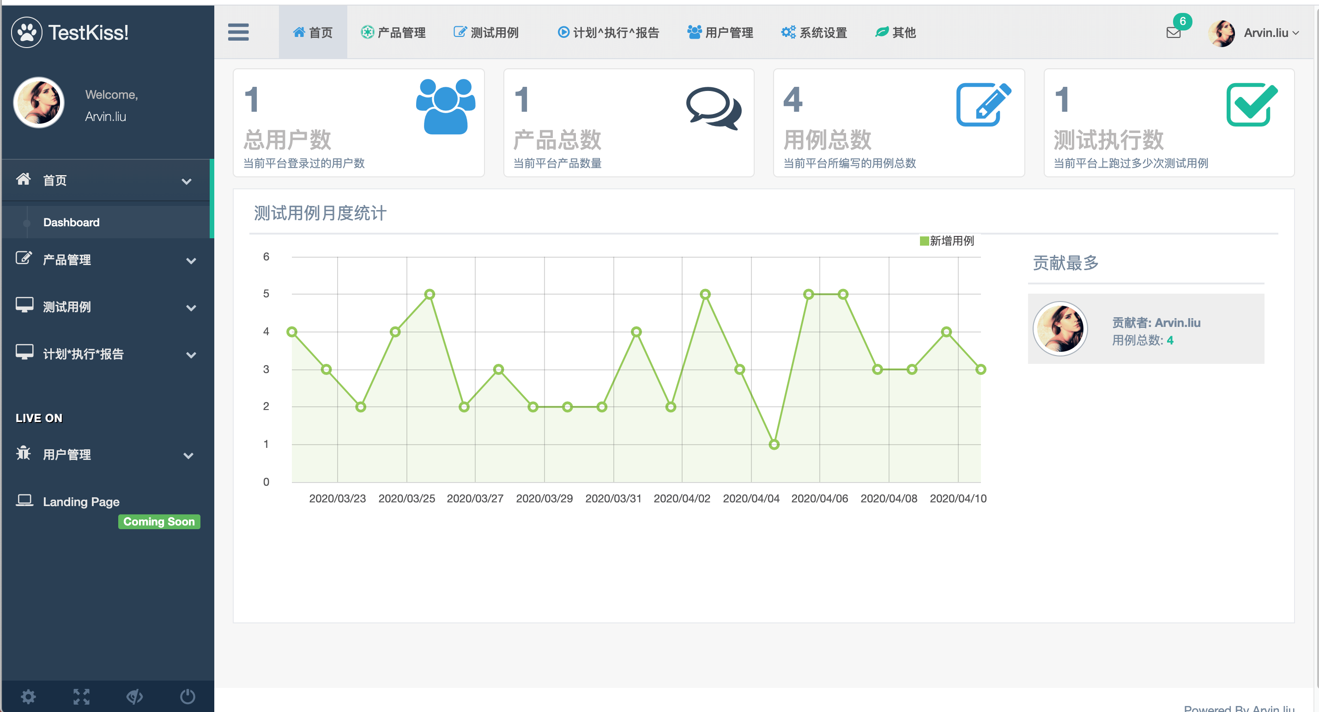1319x712 pixels.
Task: Open 计划^执行^报告 in top navigation
Action: pyautogui.click(x=608, y=32)
